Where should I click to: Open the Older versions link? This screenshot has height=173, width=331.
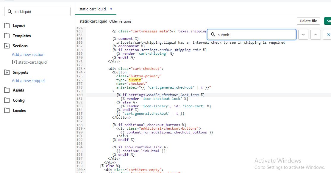pyautogui.click(x=120, y=21)
